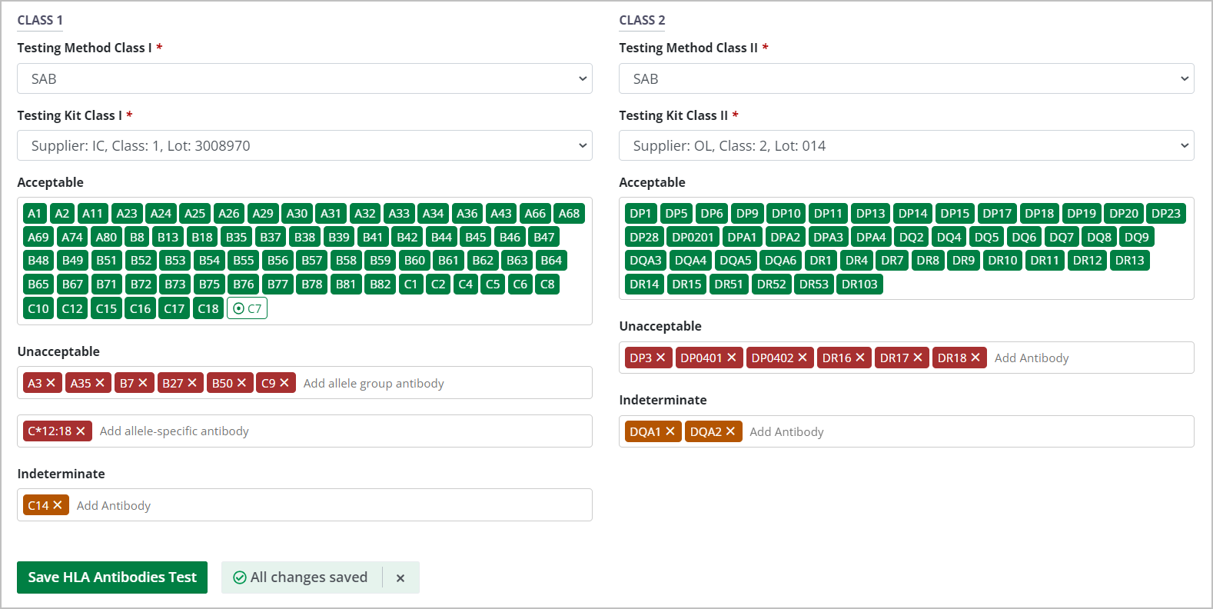The height and width of the screenshot is (609, 1213).
Task: Toggle DR103 acceptable antibody tag
Action: (x=859, y=285)
